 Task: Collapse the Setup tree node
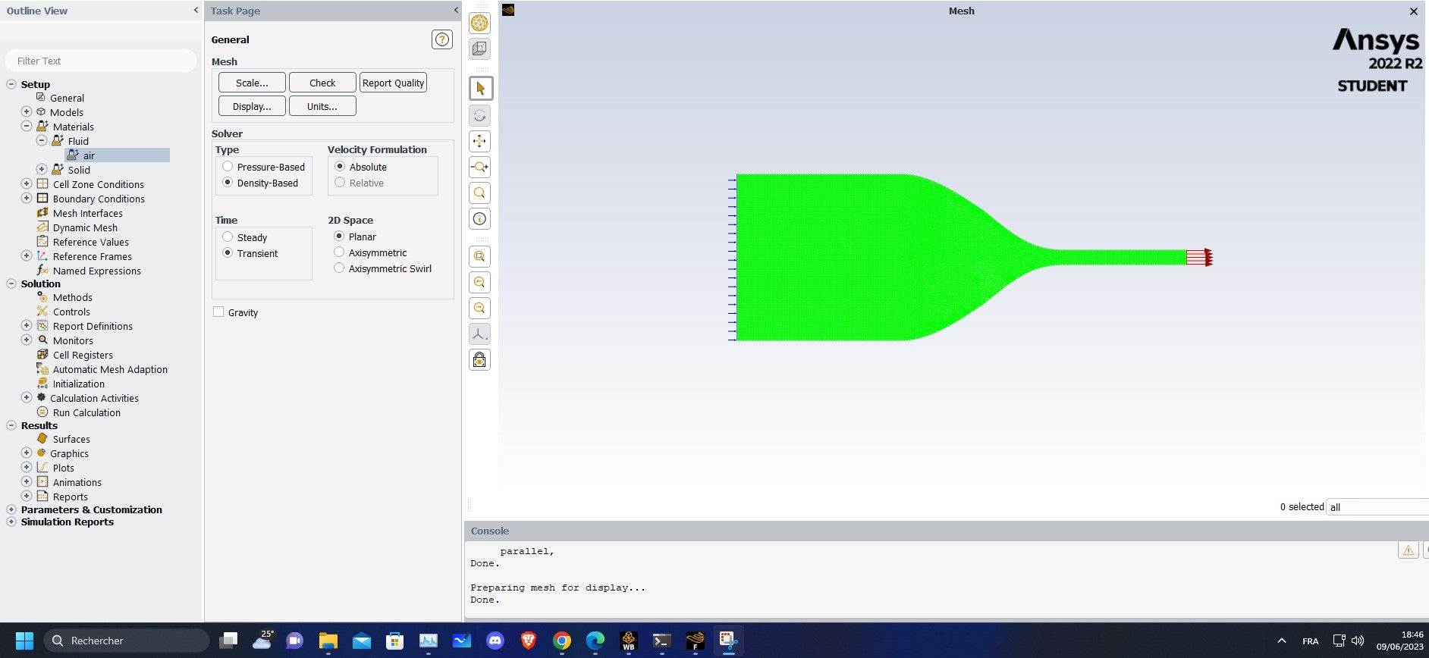point(11,84)
